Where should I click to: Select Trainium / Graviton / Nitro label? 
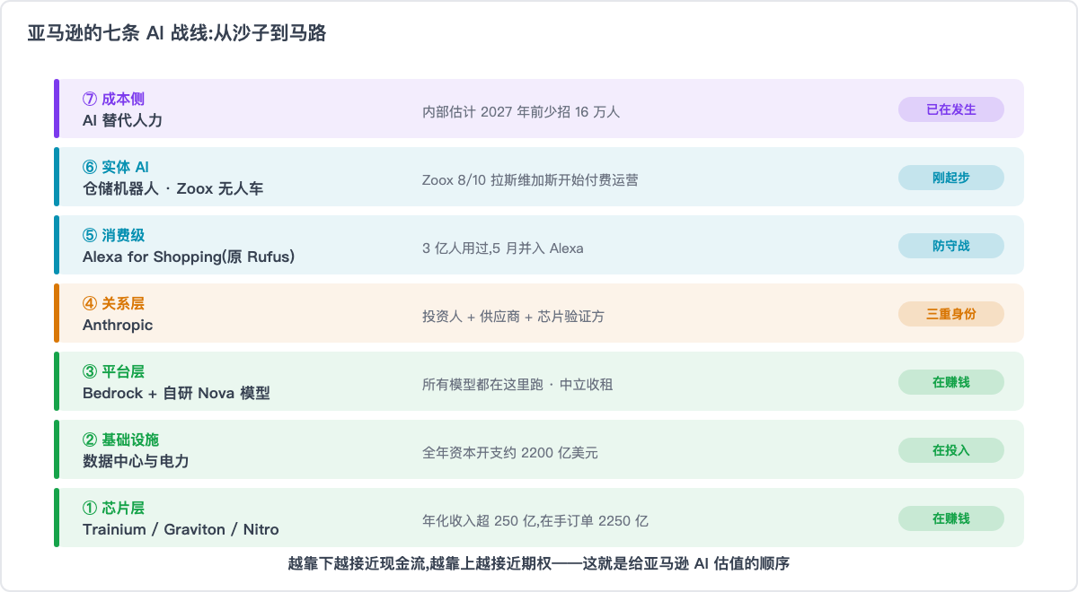(x=181, y=529)
